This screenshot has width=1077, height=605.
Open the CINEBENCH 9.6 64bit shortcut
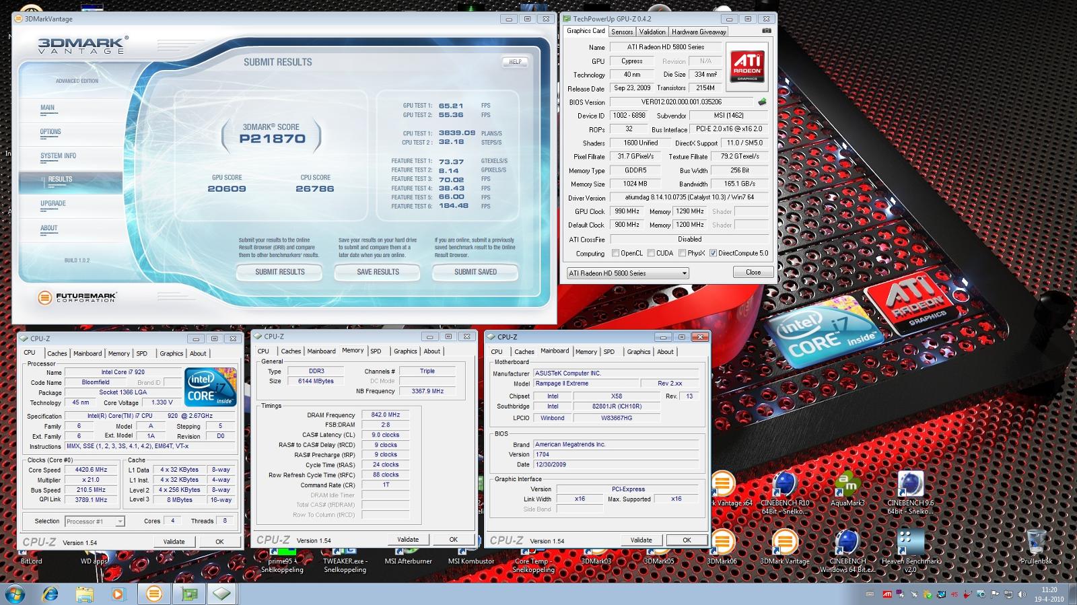910,493
